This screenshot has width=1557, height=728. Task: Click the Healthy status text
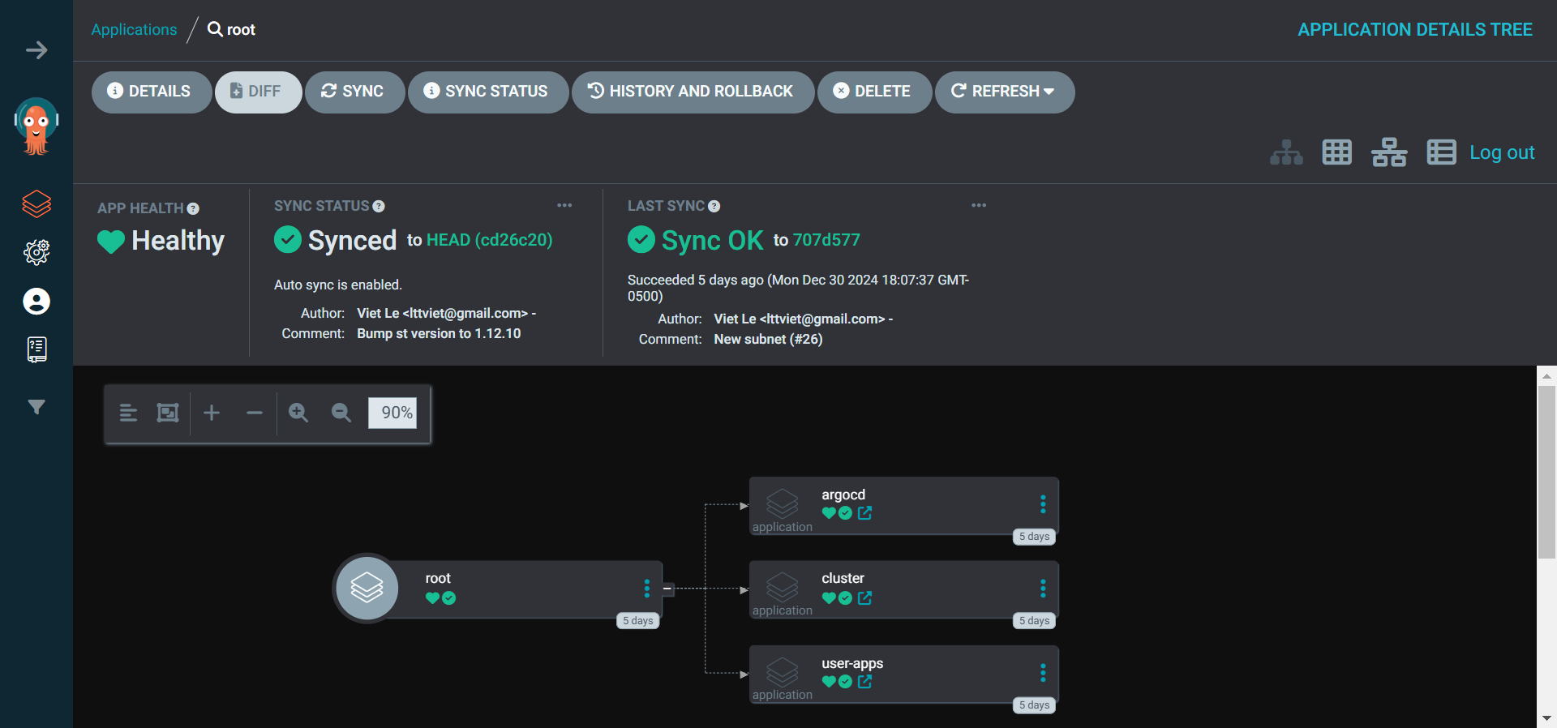(178, 241)
